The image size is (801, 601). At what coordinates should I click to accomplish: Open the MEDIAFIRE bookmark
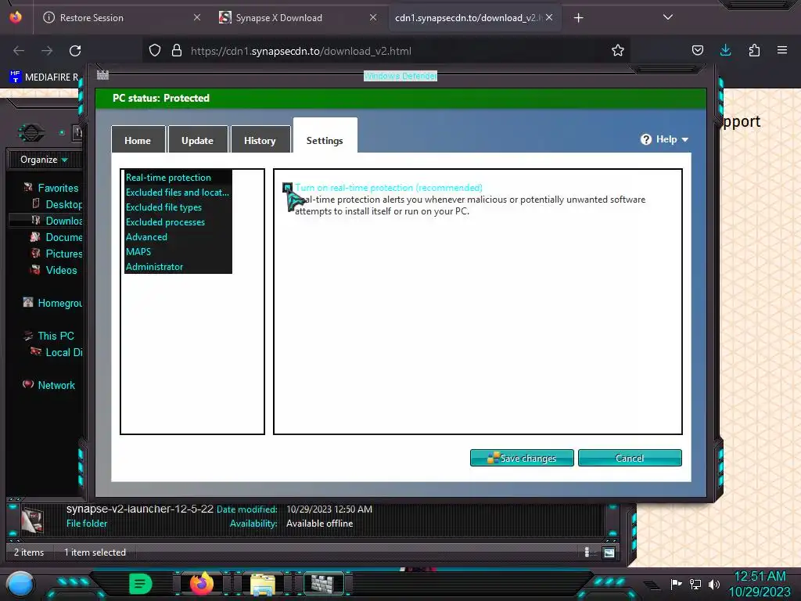tap(44, 77)
